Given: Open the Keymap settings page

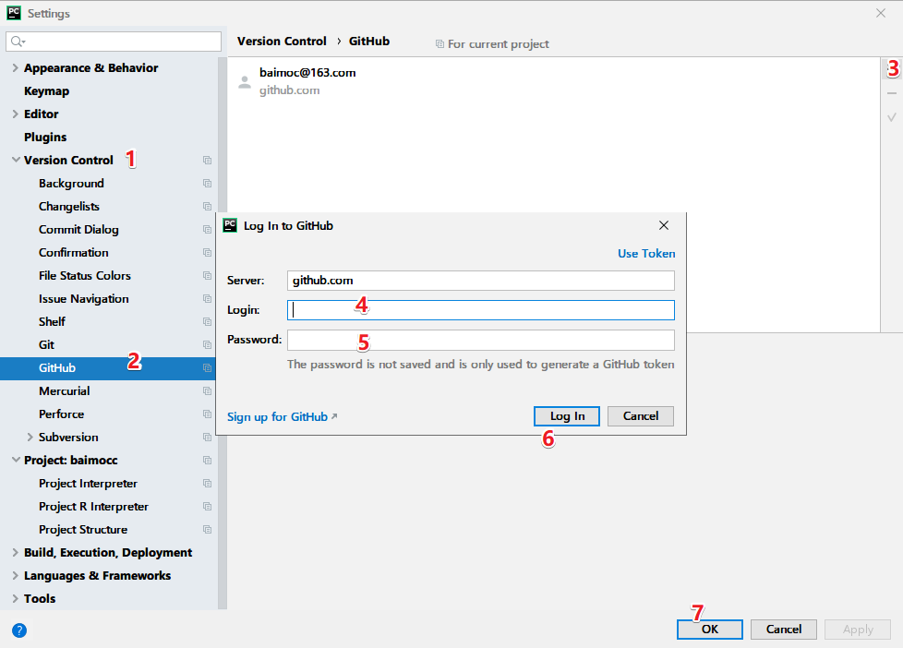Looking at the screenshot, I should 47,91.
